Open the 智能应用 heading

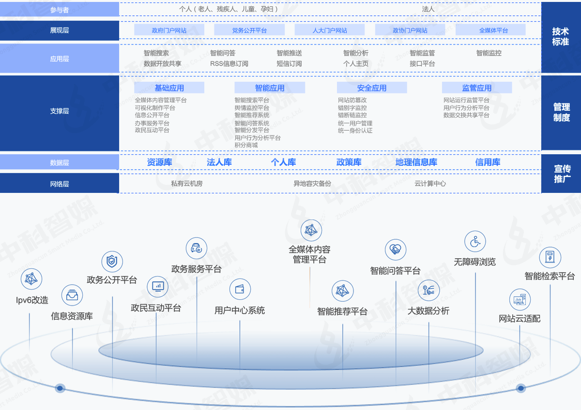[270, 88]
